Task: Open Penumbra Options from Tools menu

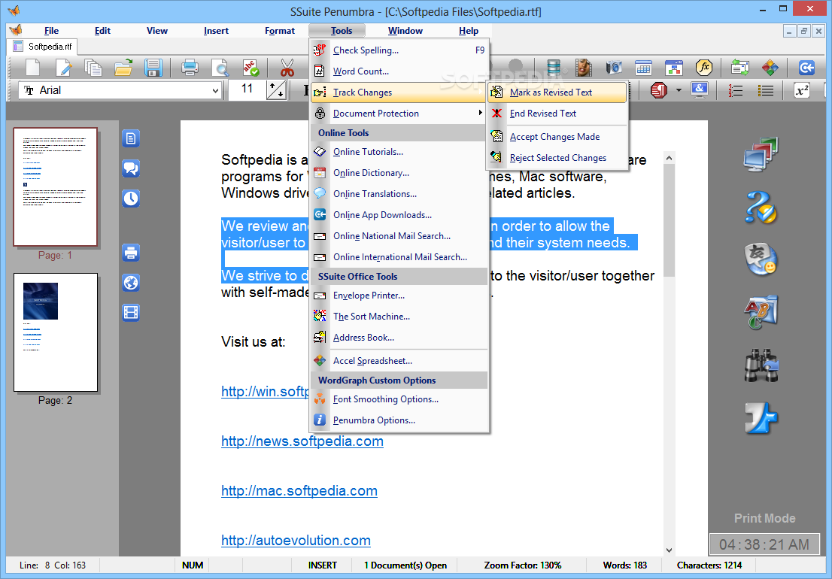Action: [399, 420]
